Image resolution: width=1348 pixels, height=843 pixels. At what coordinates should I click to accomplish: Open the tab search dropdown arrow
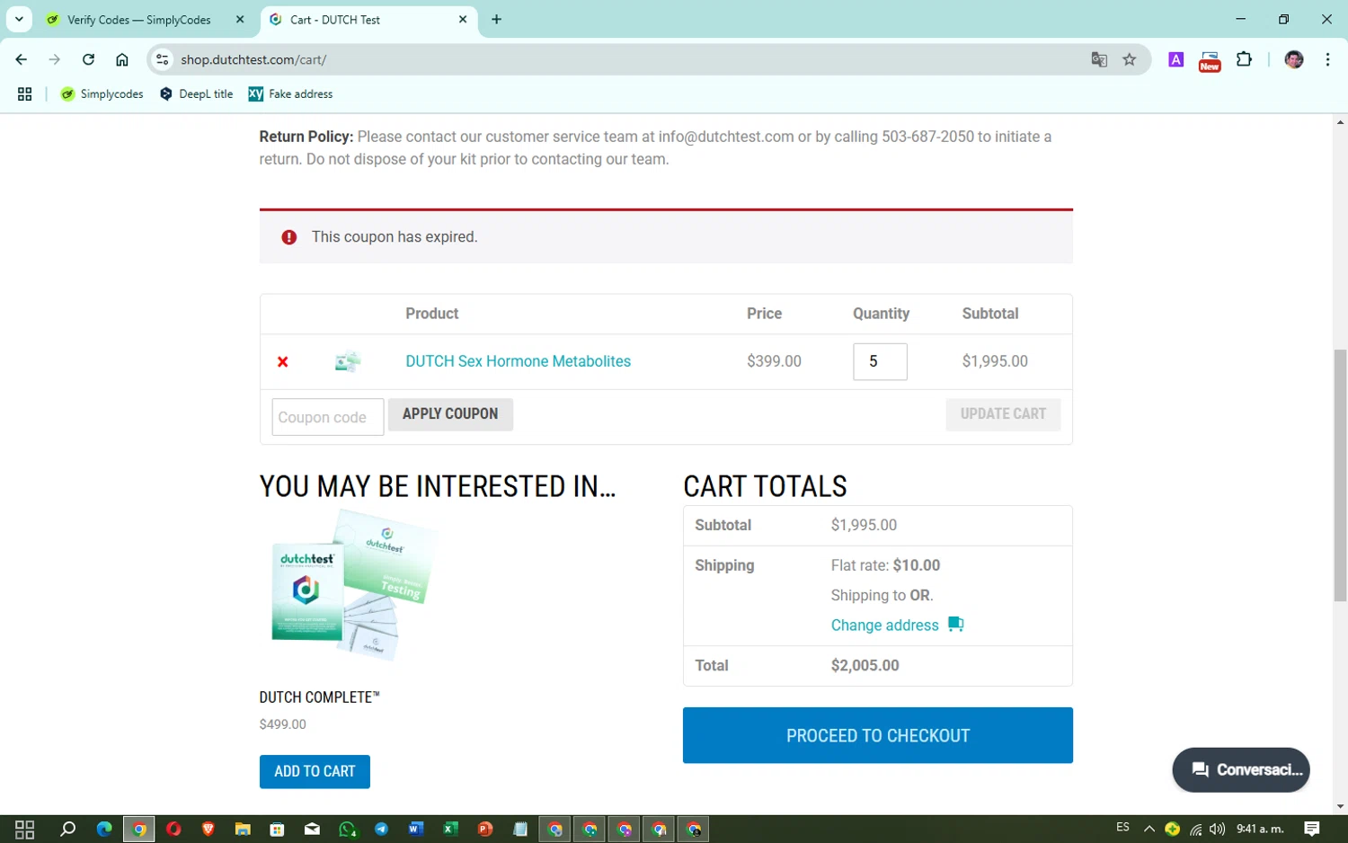tap(19, 19)
